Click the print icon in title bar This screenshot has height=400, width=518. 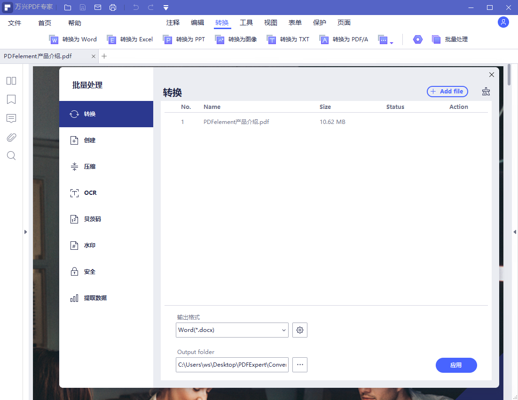tap(113, 7)
